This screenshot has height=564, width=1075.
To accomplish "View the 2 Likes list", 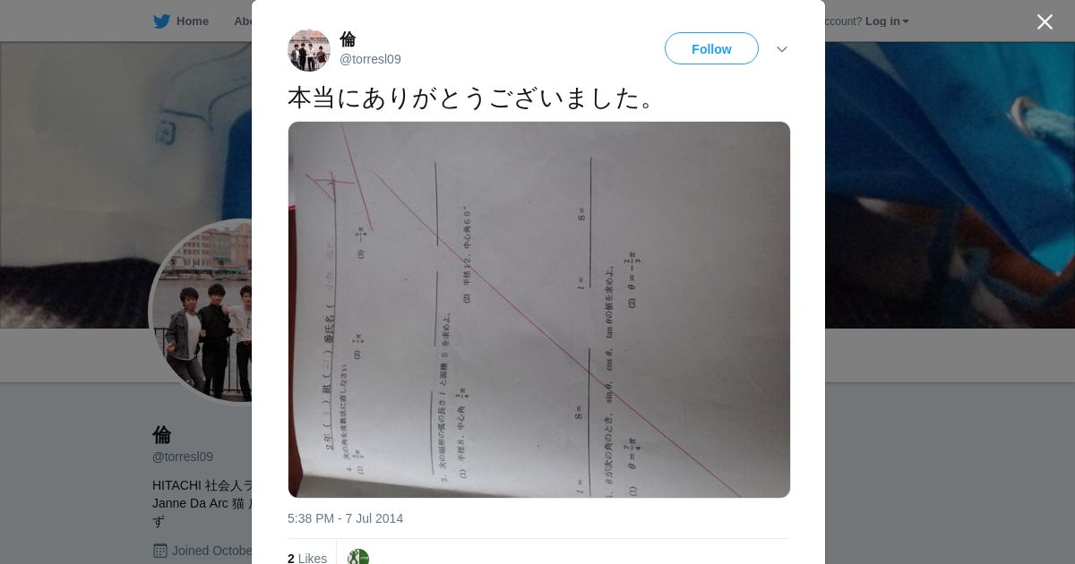I will [307, 559].
